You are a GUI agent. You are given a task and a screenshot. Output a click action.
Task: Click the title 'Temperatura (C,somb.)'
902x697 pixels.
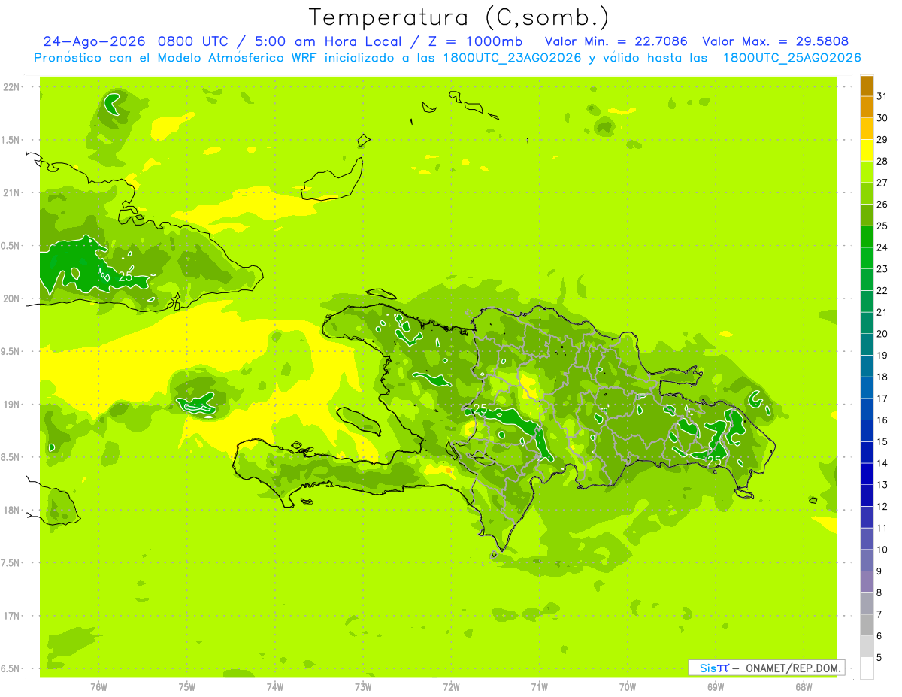click(x=459, y=17)
